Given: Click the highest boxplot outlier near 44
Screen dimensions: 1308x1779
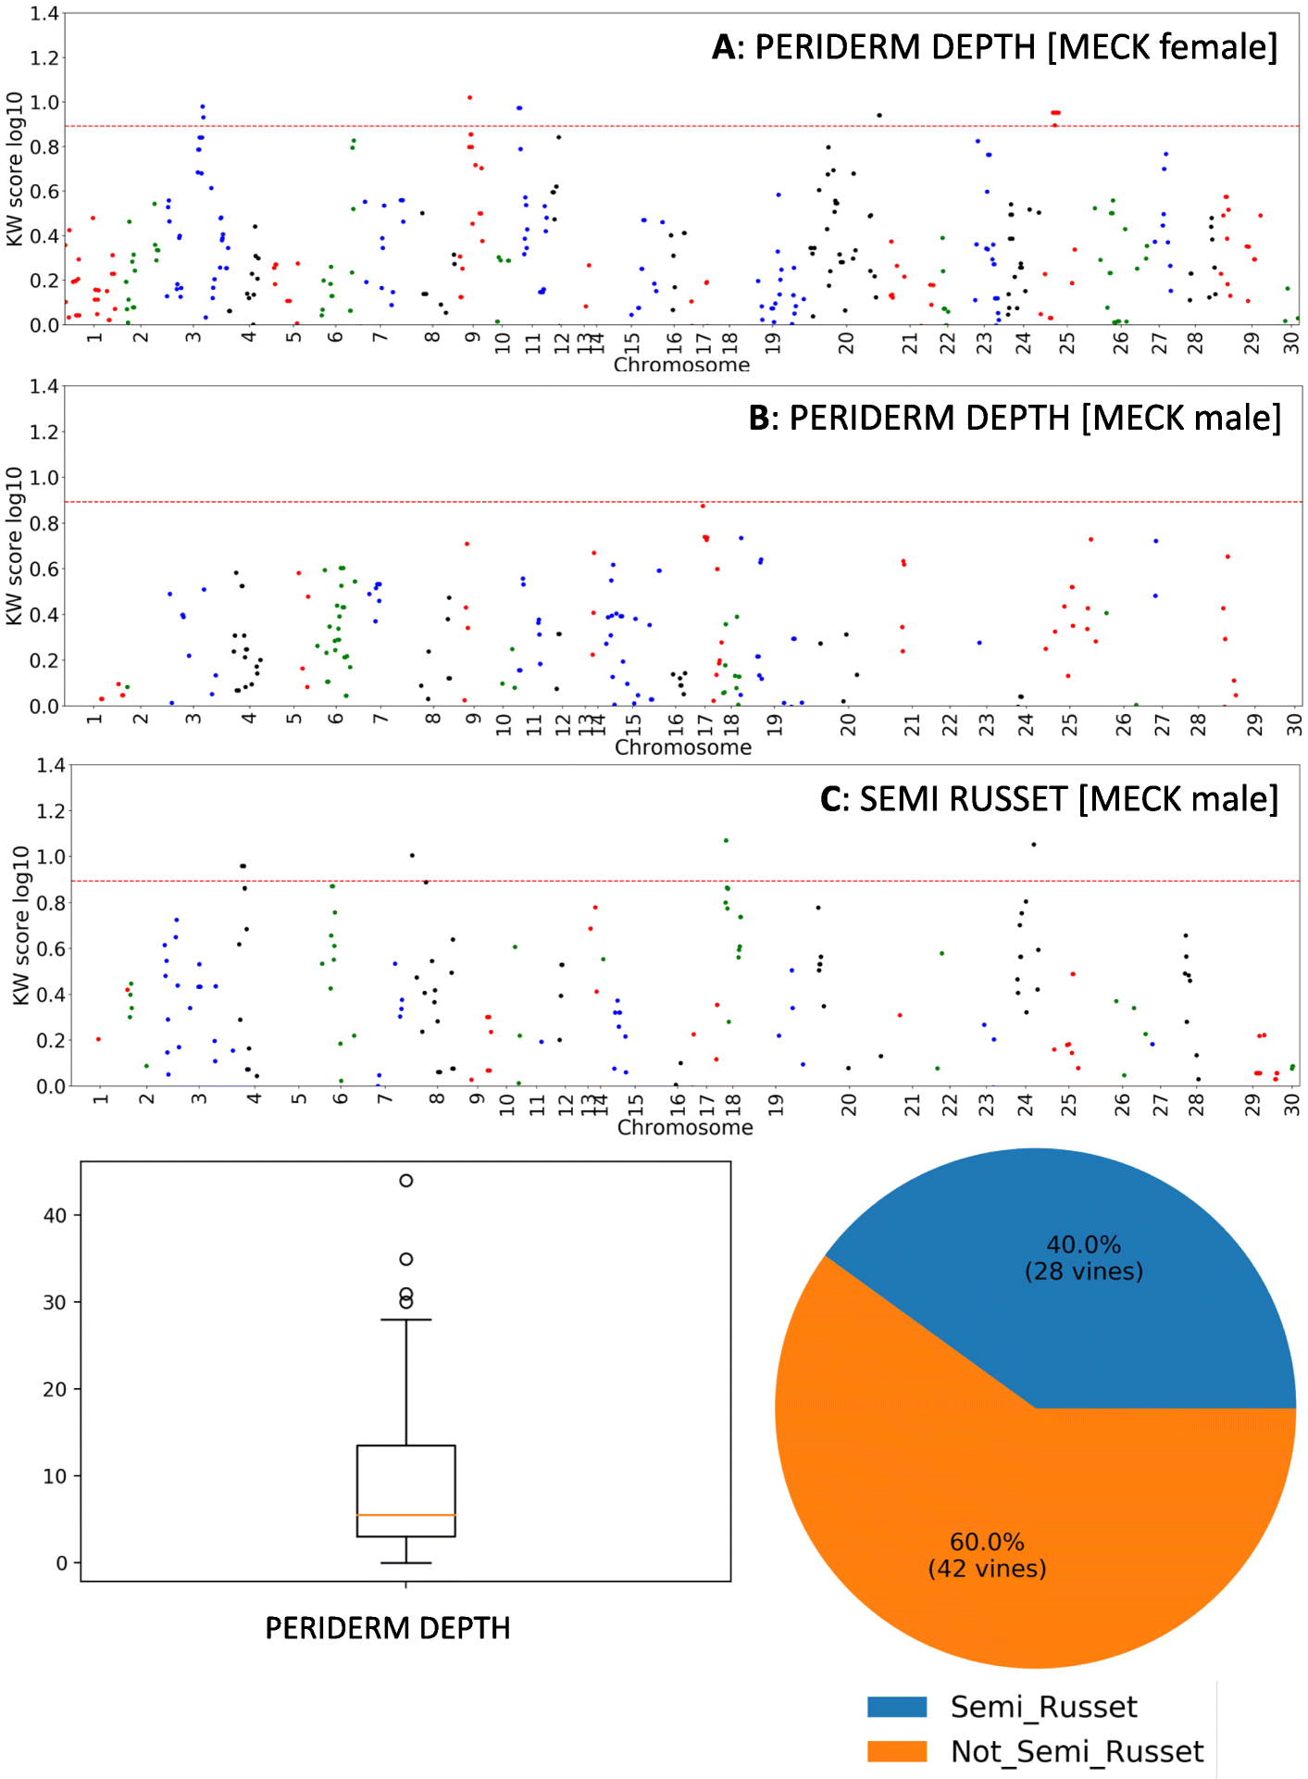Looking at the screenshot, I should [x=405, y=1181].
